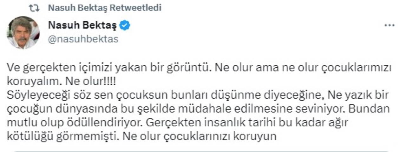Click the divider line below the tweet

pos(203,151)
